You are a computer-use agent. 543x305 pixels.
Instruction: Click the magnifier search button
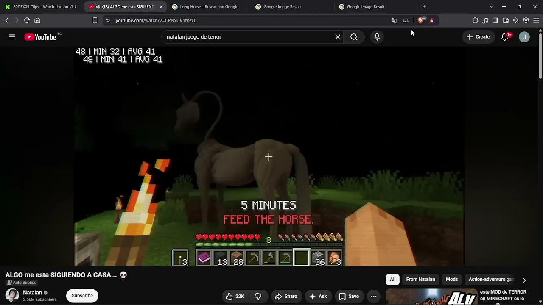click(354, 37)
